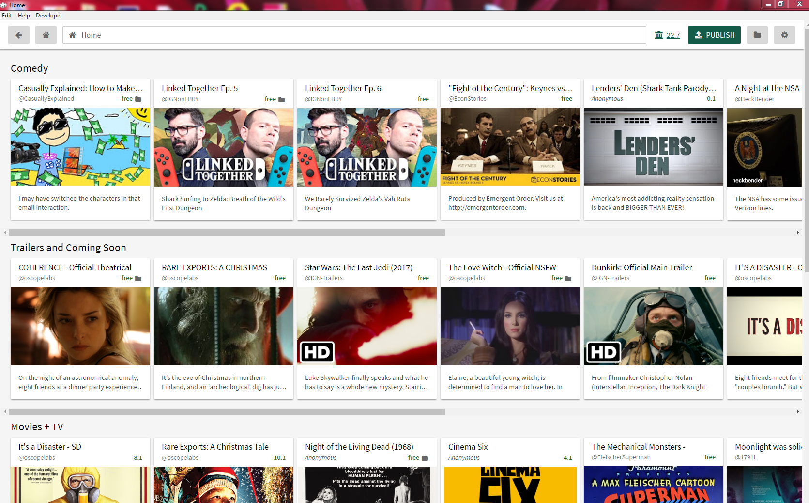
Task: Open COHERENCE trailer thumbnail
Action: (80, 326)
